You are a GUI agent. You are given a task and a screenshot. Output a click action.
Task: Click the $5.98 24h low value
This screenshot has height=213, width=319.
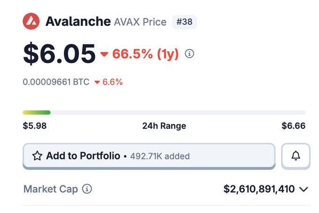pyautogui.click(x=35, y=126)
